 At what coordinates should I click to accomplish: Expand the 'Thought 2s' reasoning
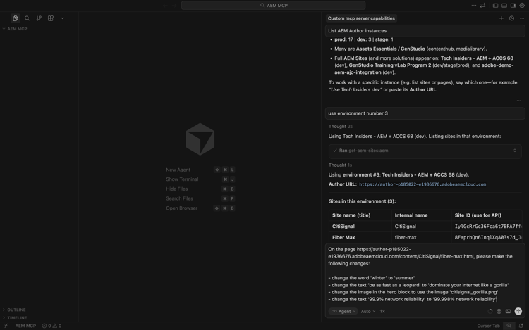341,127
